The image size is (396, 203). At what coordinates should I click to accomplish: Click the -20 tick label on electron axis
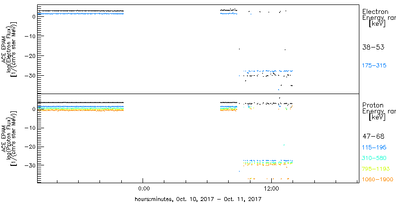30,56
